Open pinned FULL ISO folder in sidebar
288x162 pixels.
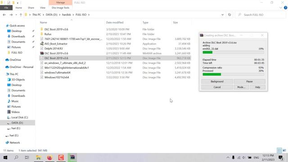[x=17, y=53]
